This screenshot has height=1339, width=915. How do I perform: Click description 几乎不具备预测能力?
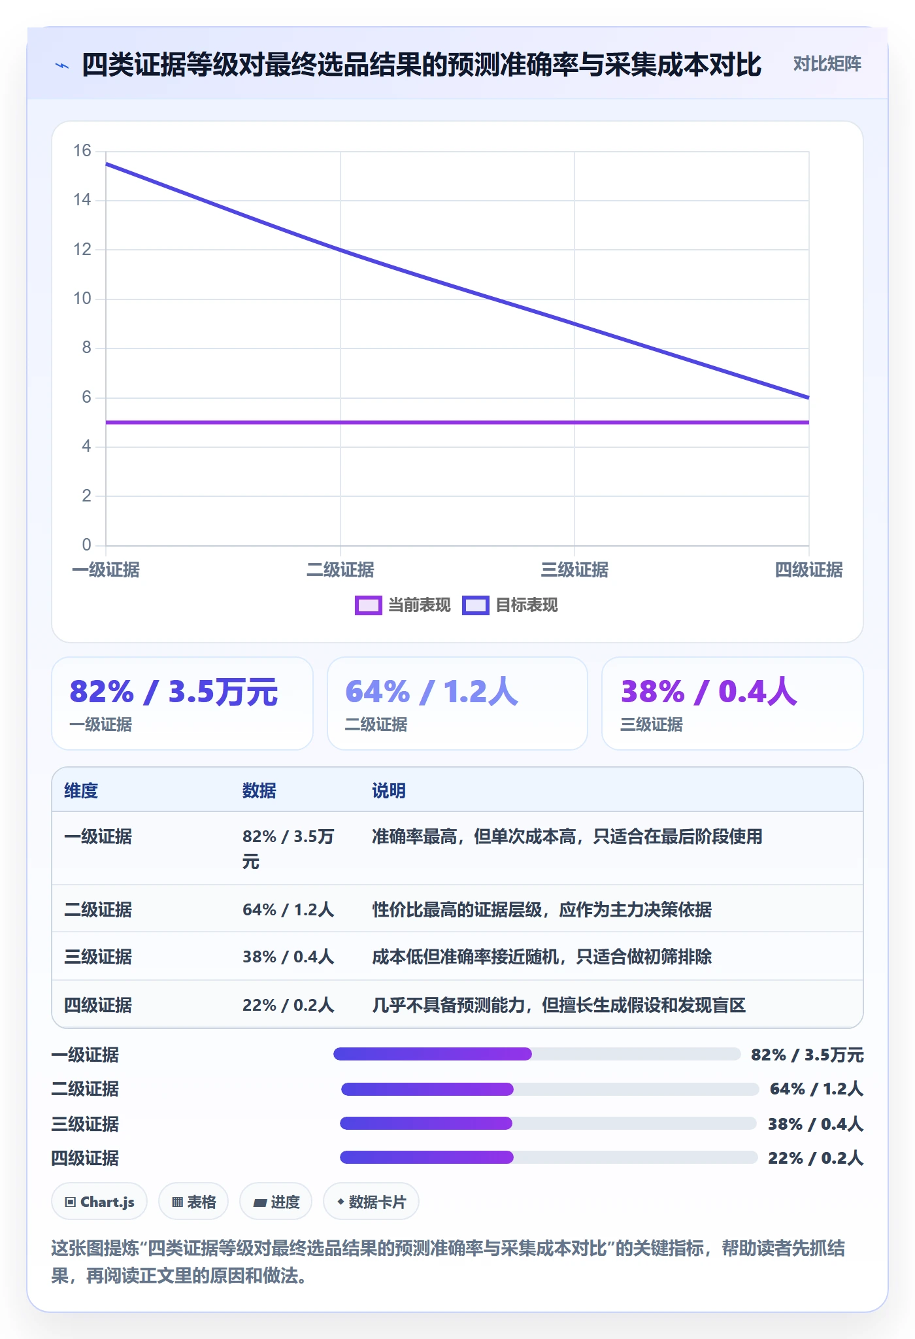pyautogui.click(x=559, y=1005)
